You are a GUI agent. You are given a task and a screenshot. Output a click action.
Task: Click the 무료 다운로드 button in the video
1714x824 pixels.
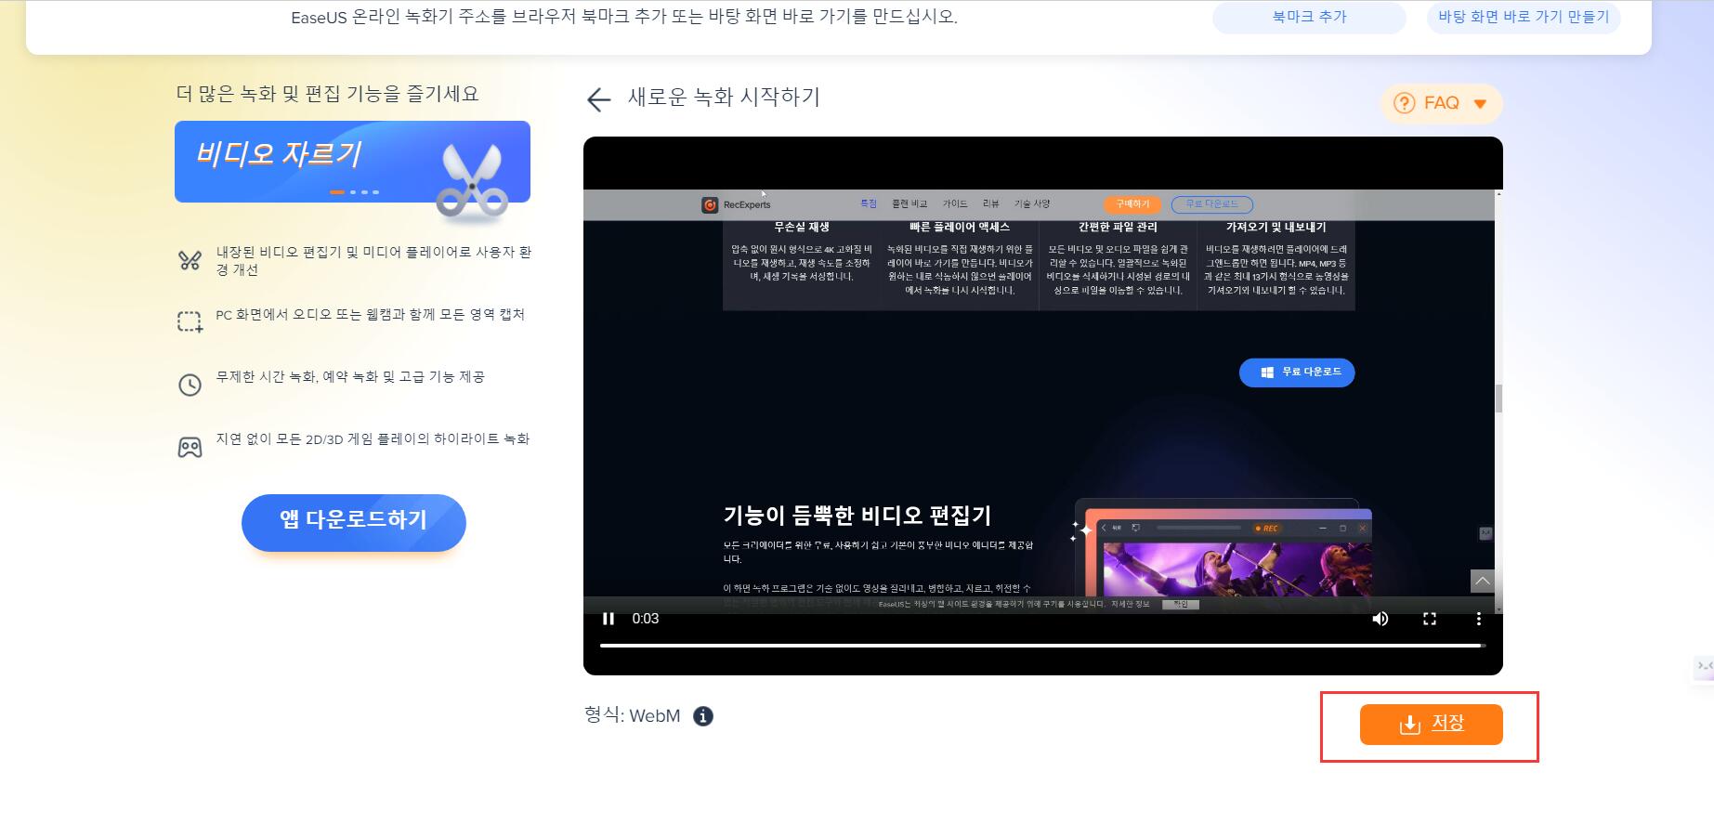(x=1297, y=373)
